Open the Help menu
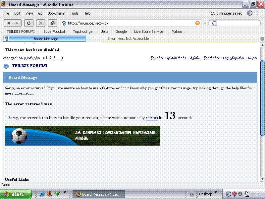The height and width of the screenshot is (199, 265). click(x=87, y=13)
